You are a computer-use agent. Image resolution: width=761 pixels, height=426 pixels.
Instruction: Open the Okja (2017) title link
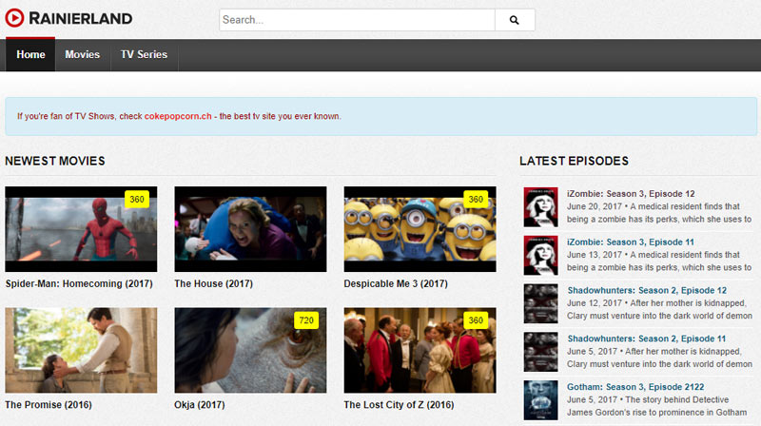point(200,405)
